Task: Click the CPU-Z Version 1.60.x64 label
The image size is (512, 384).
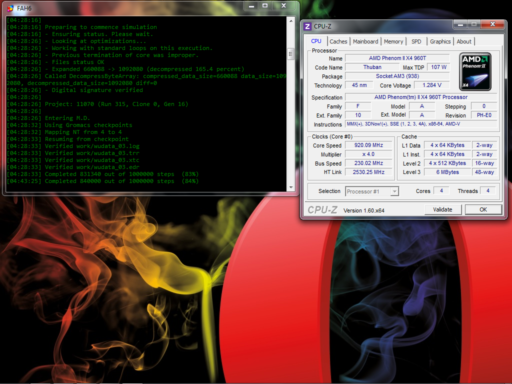Action: [x=364, y=210]
